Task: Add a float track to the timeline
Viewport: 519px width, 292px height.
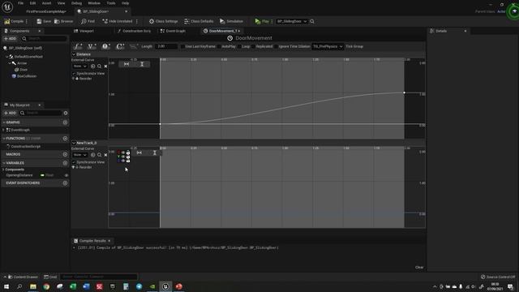Action: (x=78, y=46)
